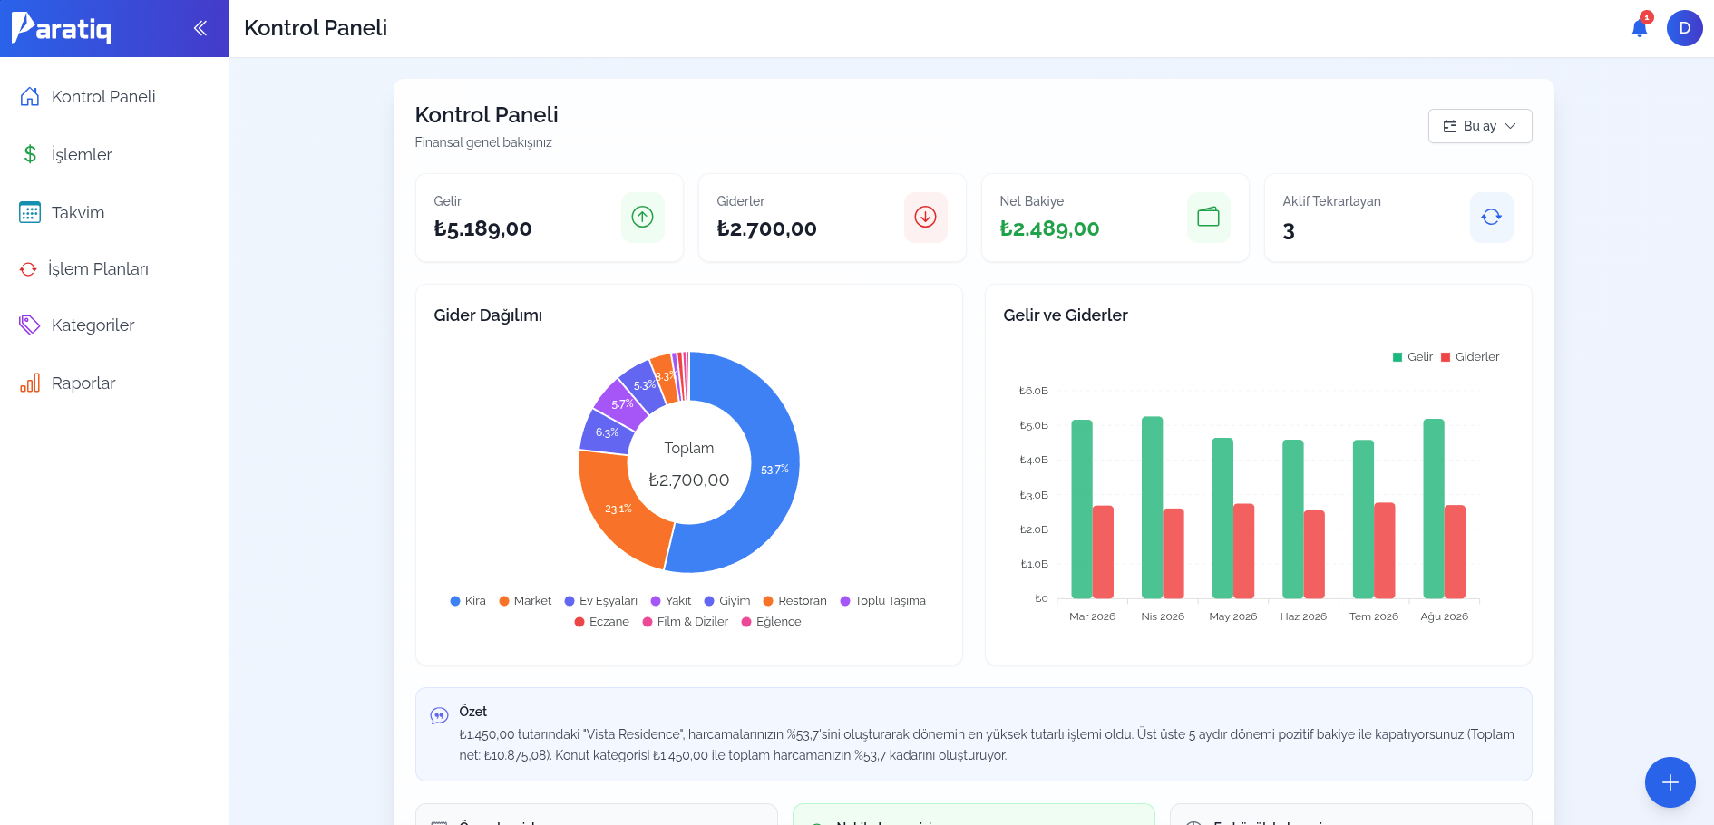
Task: Click the 6.3% pie slice
Action: click(x=606, y=432)
